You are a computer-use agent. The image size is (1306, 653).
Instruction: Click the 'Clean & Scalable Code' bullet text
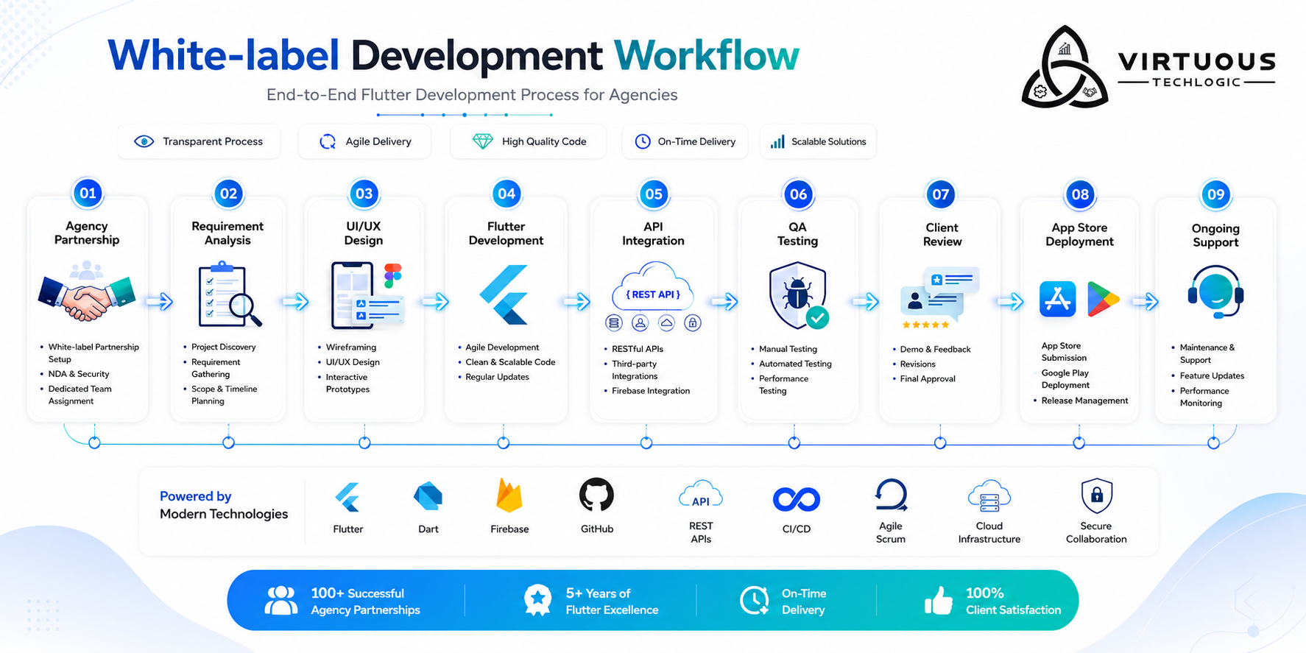coord(510,361)
